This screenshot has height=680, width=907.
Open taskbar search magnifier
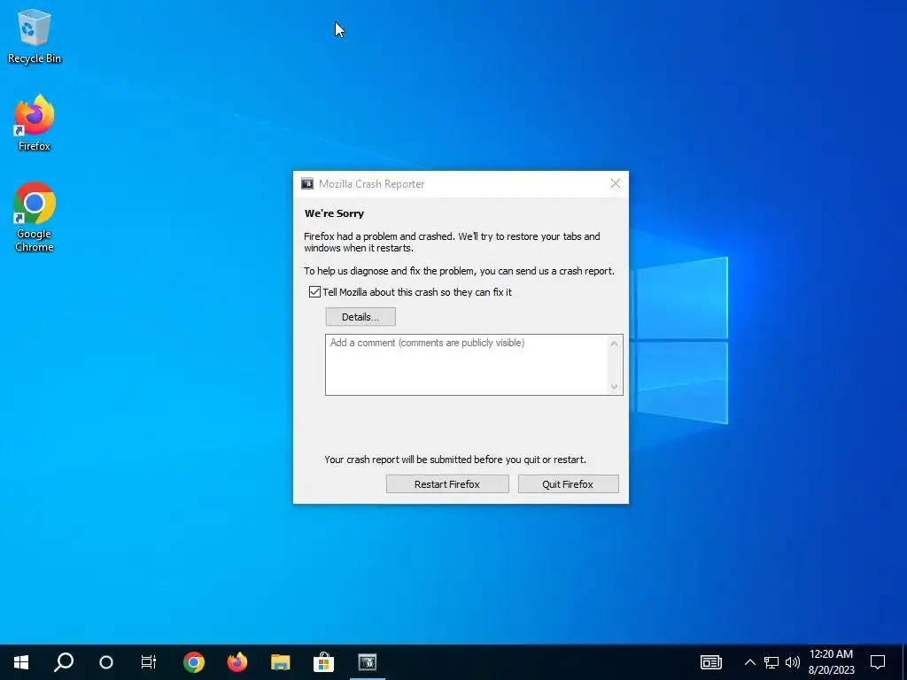[64, 662]
